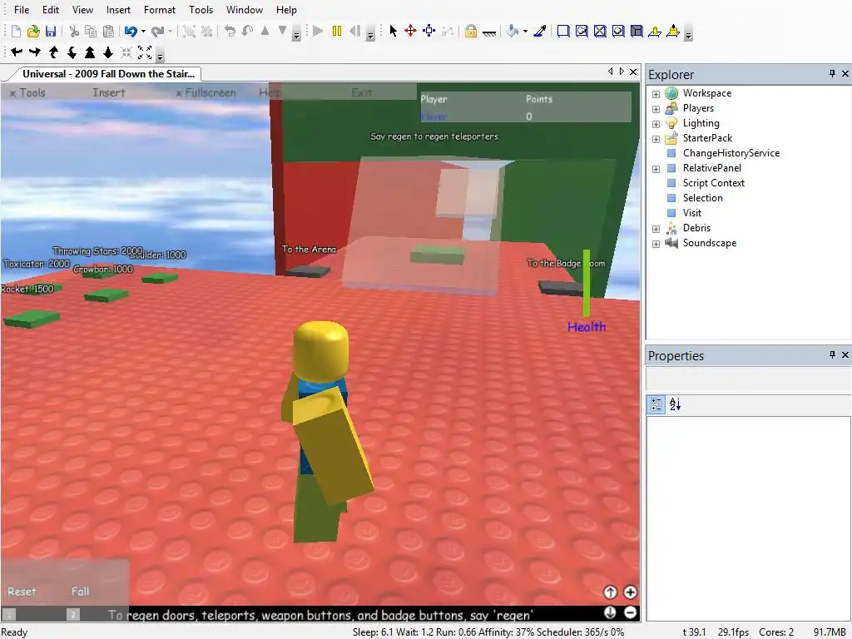
Task: Toggle alphabetical sort in Properties panel
Action: coord(675,404)
